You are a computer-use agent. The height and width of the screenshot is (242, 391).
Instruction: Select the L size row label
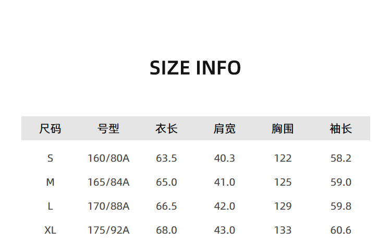50,206
